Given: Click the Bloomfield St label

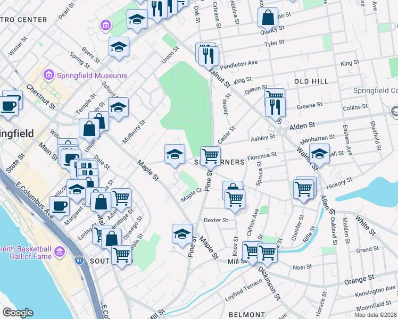Looking at the screenshot, I should (374, 306).
